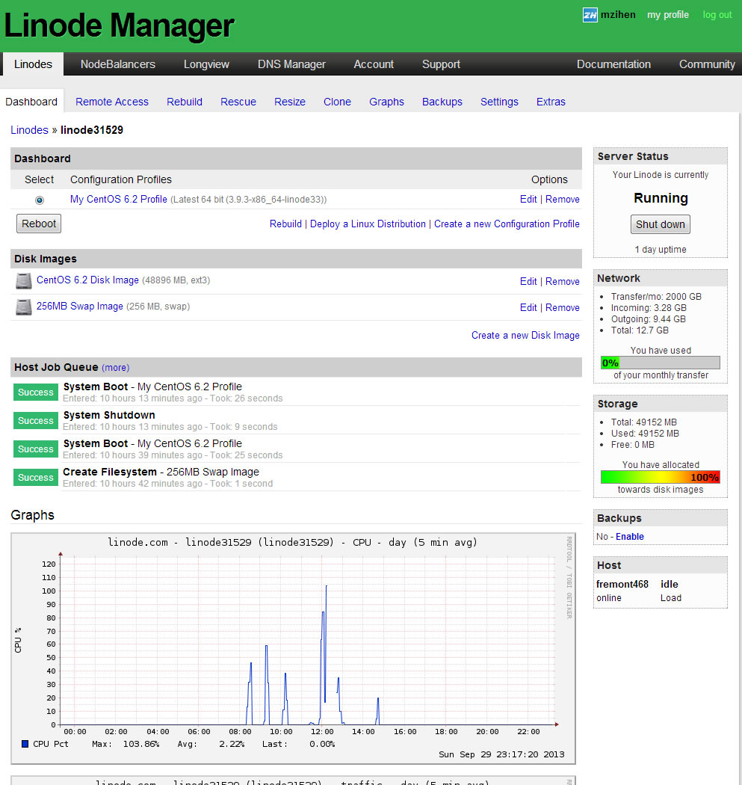Go to the Longview tab
742x785 pixels.
pyautogui.click(x=206, y=64)
